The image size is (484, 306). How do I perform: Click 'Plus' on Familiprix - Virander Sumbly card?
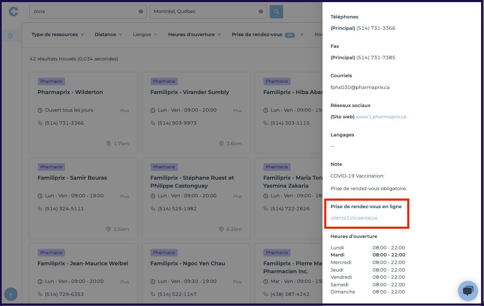[x=237, y=111]
